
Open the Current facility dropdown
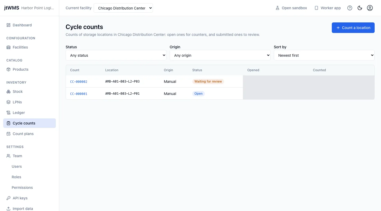coord(123,8)
